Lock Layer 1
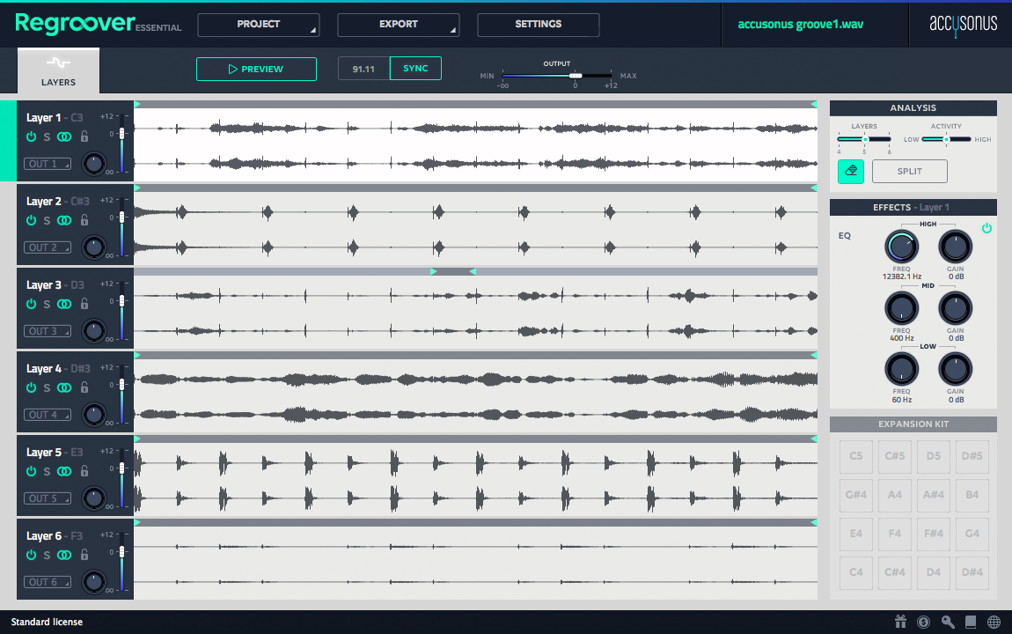Viewport: 1012px width, 634px height. click(x=84, y=136)
